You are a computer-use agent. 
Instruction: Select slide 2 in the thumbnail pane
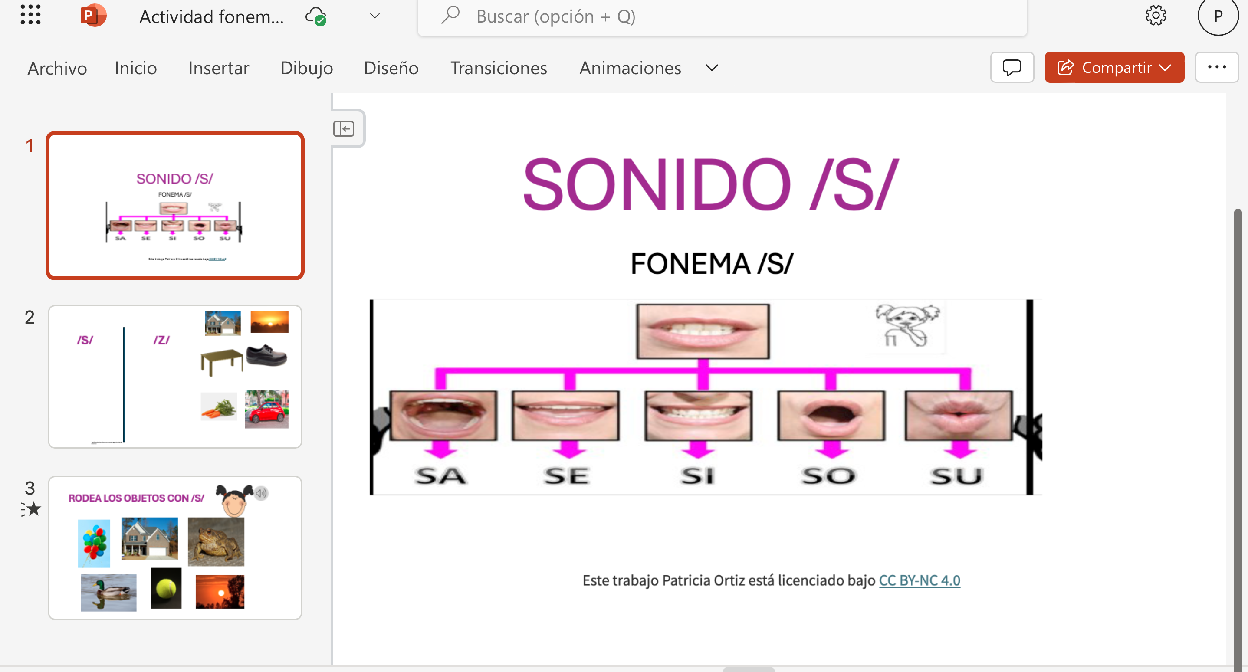click(174, 377)
